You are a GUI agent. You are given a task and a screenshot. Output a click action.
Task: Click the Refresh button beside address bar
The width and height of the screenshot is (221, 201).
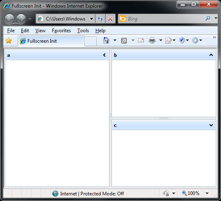click(x=100, y=19)
